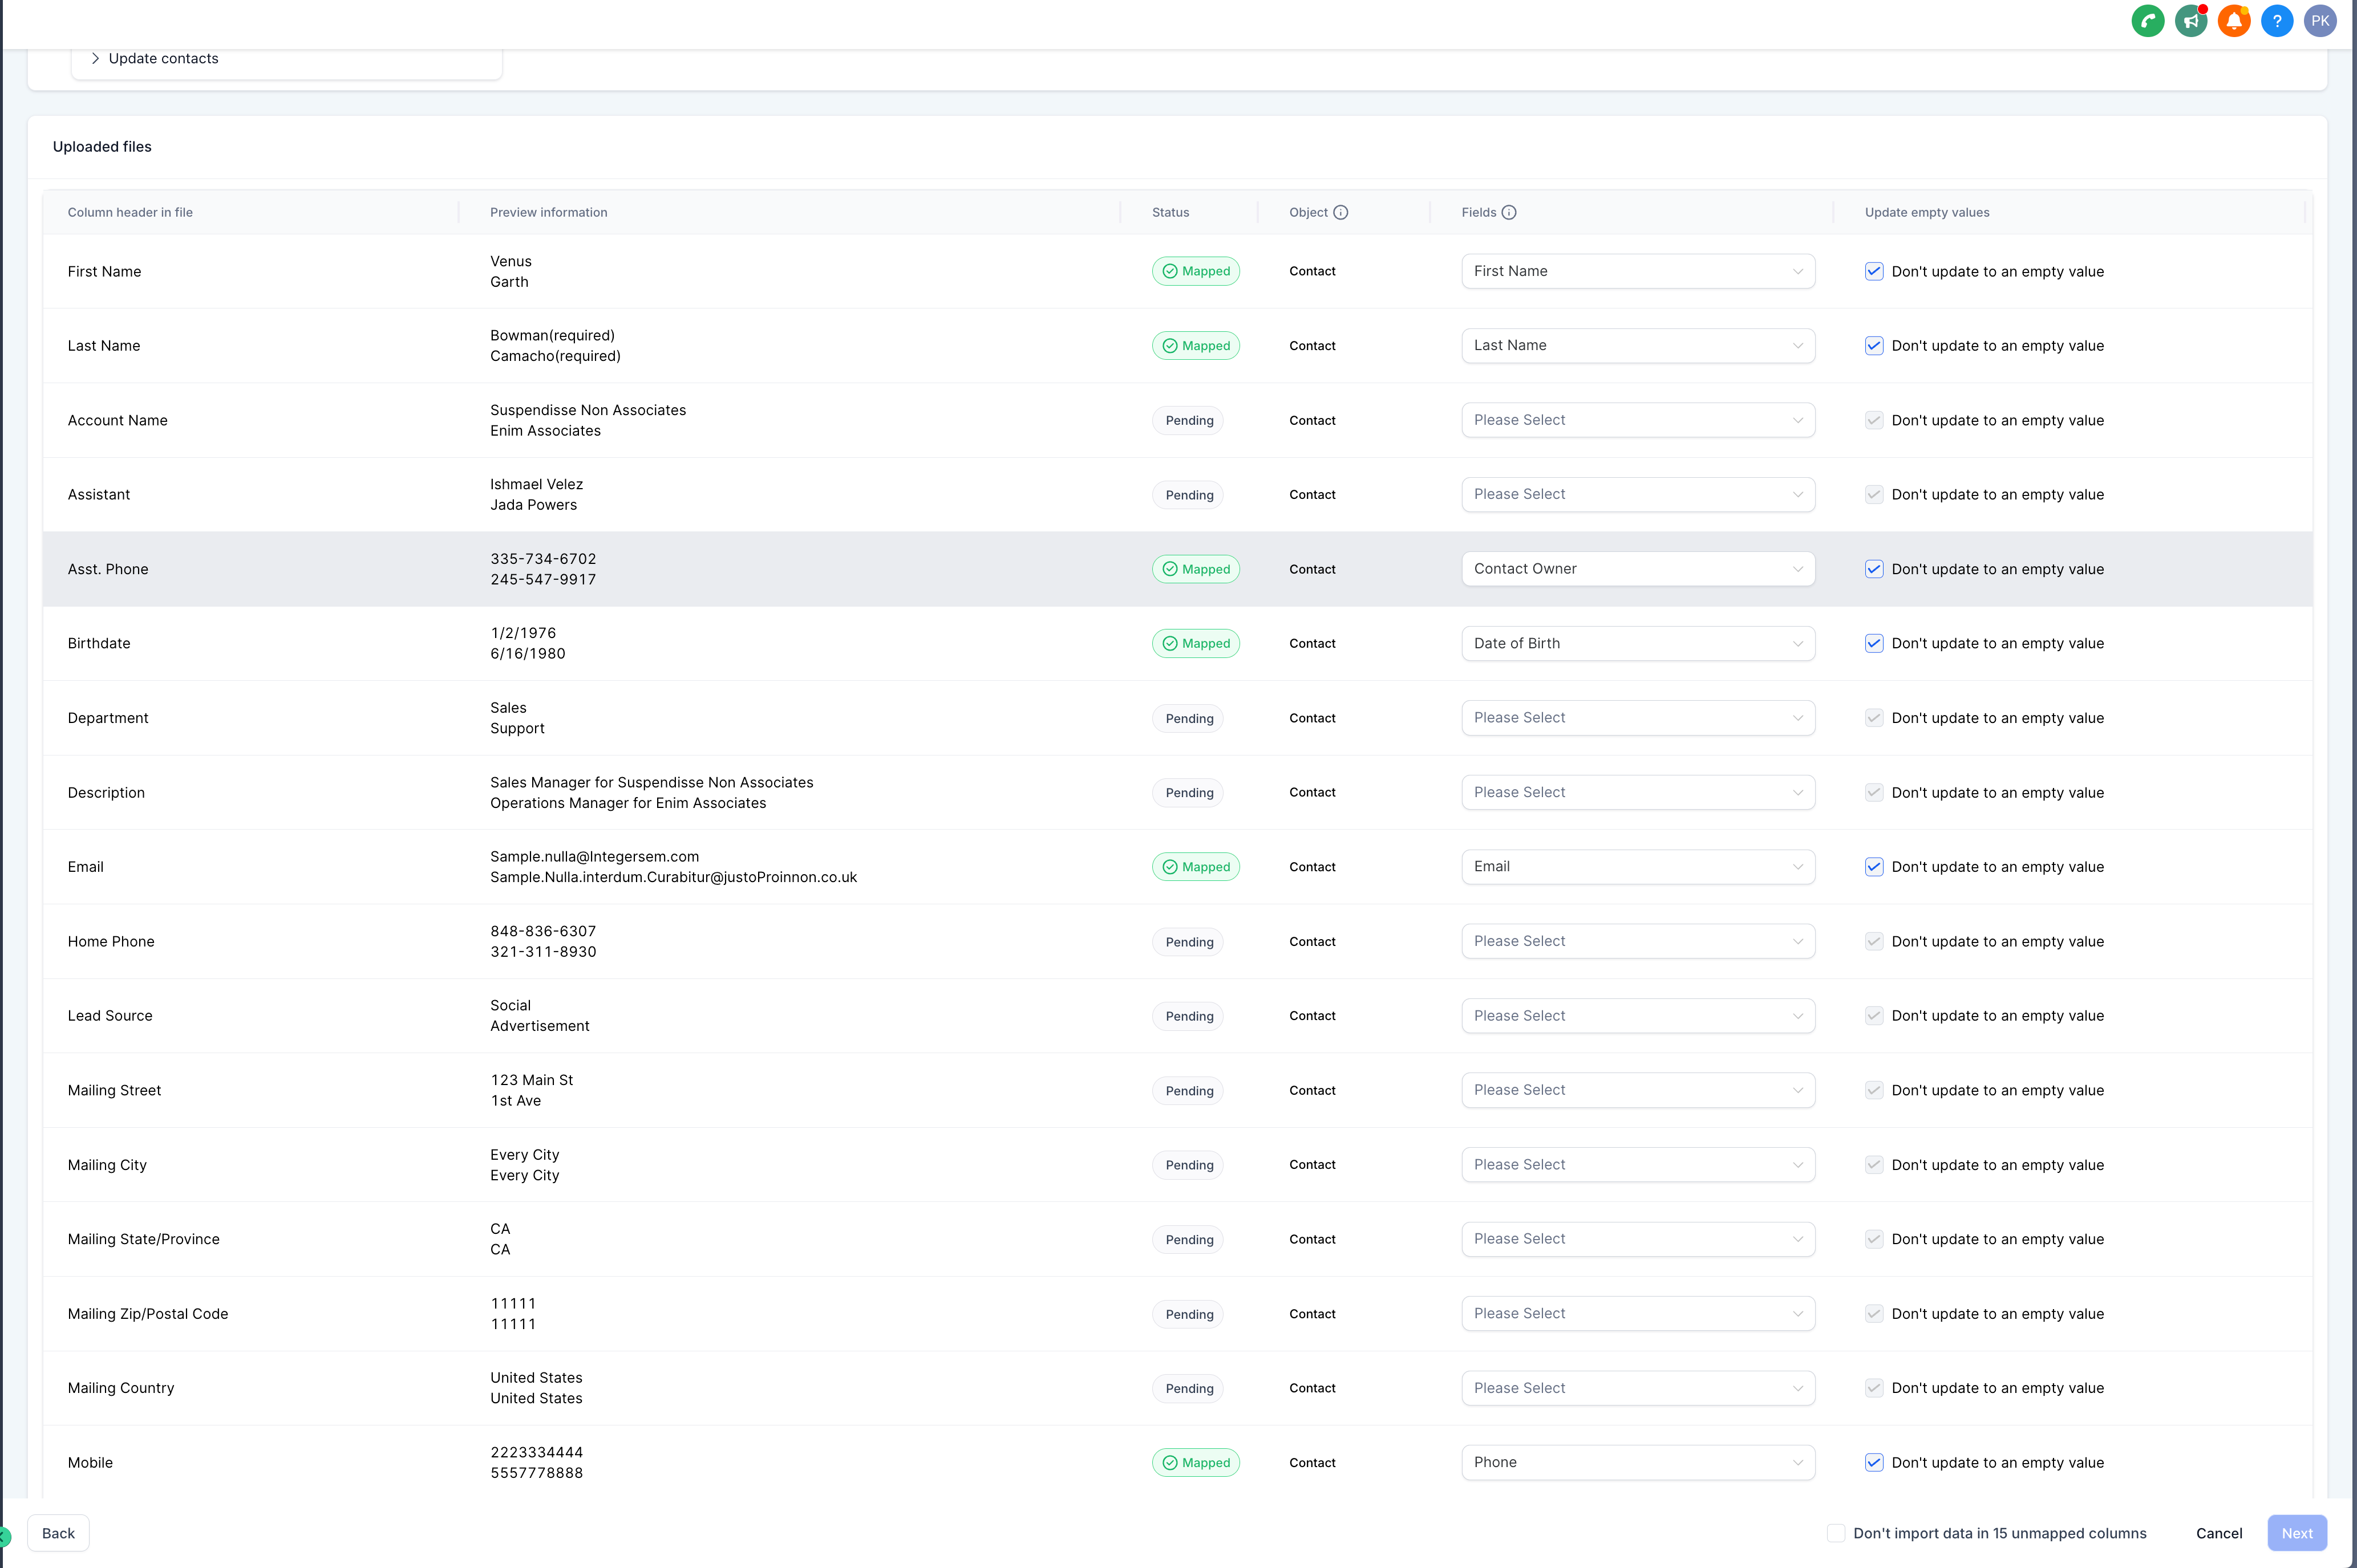Click the Next button
Screen dimensions: 2357x1568
(x=2297, y=1533)
